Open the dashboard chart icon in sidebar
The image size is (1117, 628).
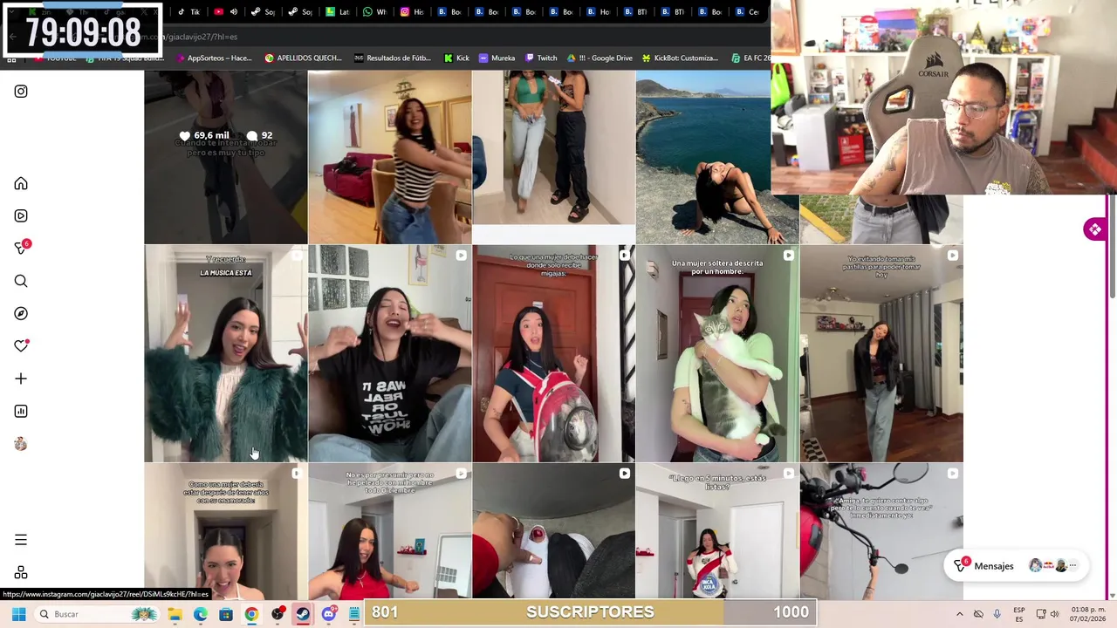coord(21,412)
